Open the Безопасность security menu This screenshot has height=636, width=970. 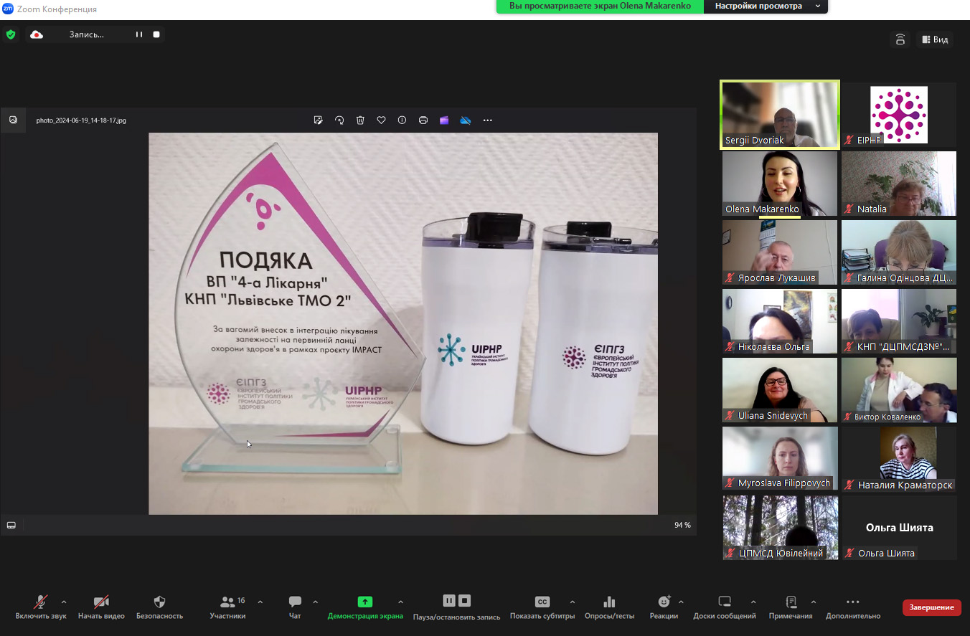[x=159, y=607]
